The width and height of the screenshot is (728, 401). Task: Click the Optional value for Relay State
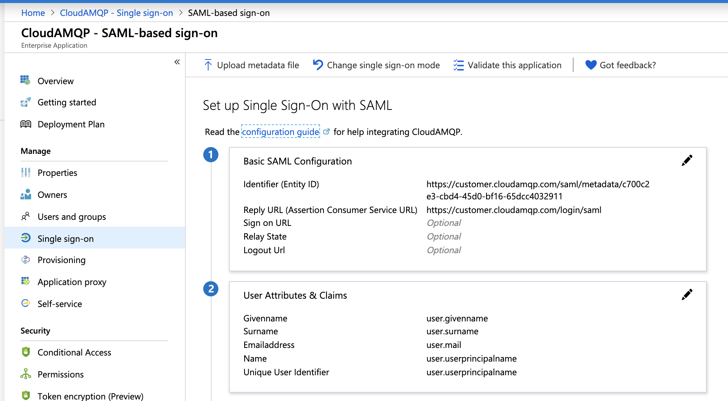tap(444, 237)
